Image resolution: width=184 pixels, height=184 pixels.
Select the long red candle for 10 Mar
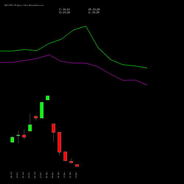[x=59, y=142]
